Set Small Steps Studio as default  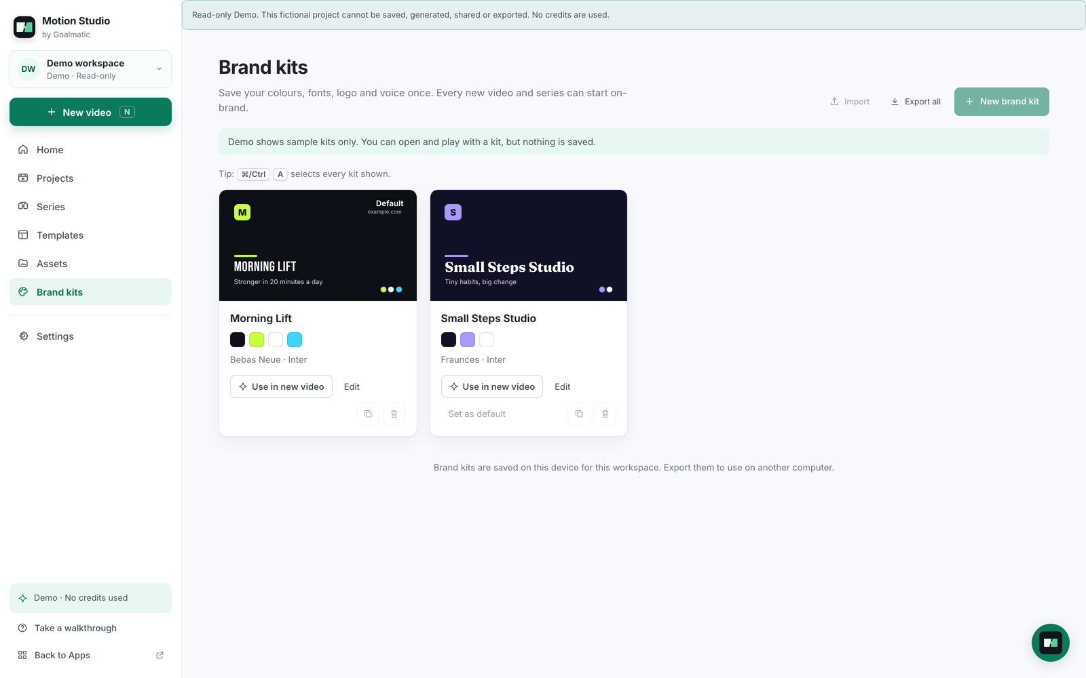[477, 414]
